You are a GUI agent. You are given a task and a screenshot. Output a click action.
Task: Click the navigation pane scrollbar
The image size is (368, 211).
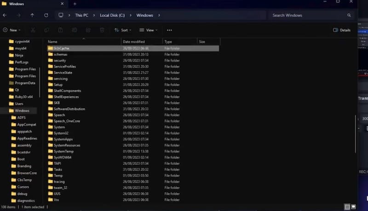pos(40,82)
